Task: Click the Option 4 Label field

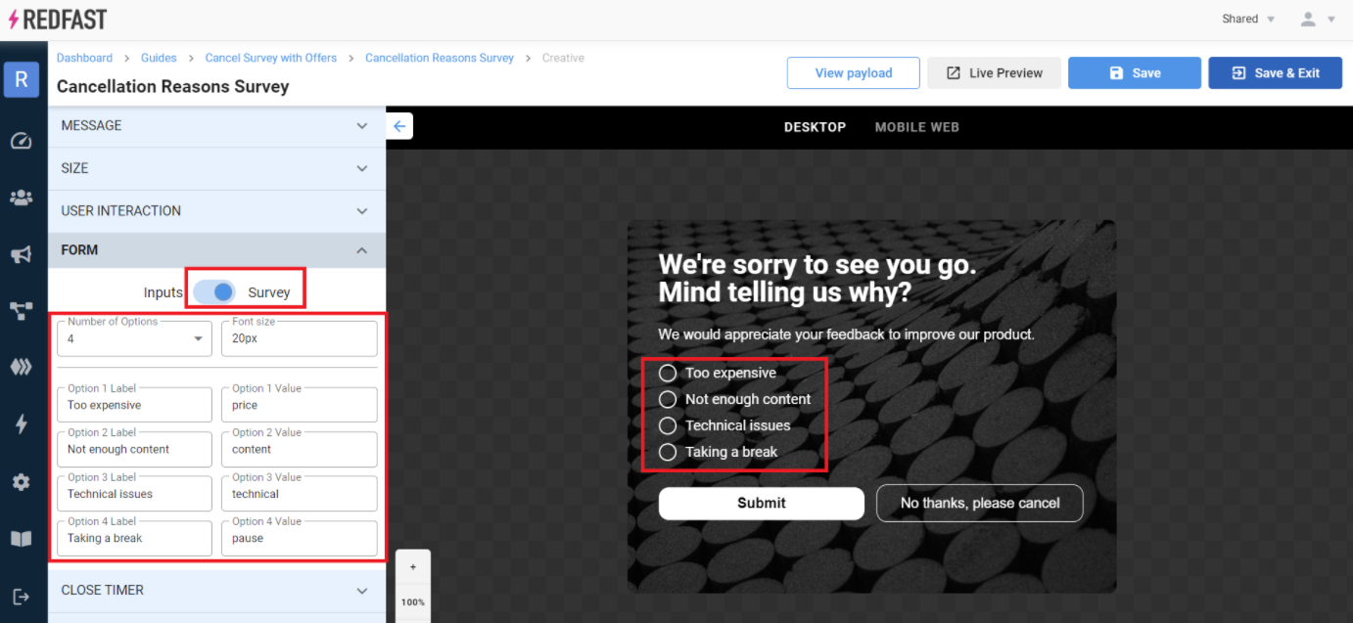Action: [x=135, y=538]
